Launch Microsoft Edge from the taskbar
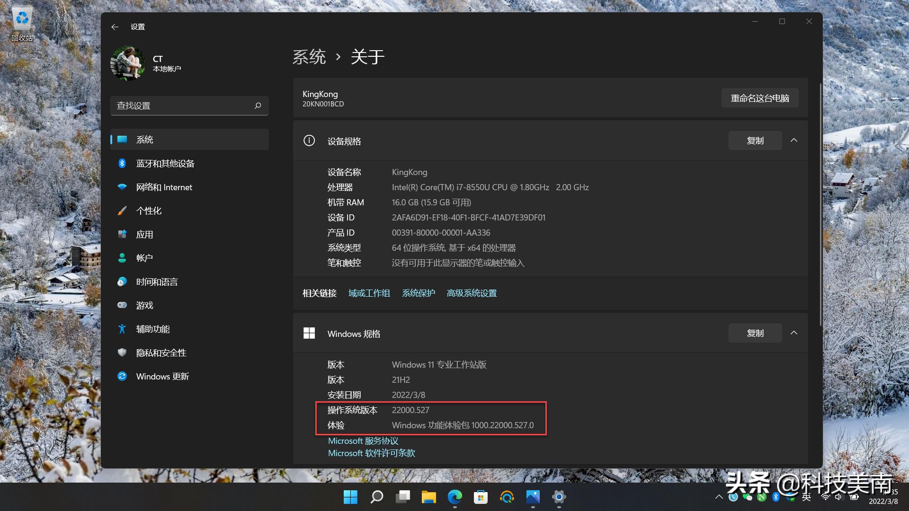909x511 pixels. [454, 497]
